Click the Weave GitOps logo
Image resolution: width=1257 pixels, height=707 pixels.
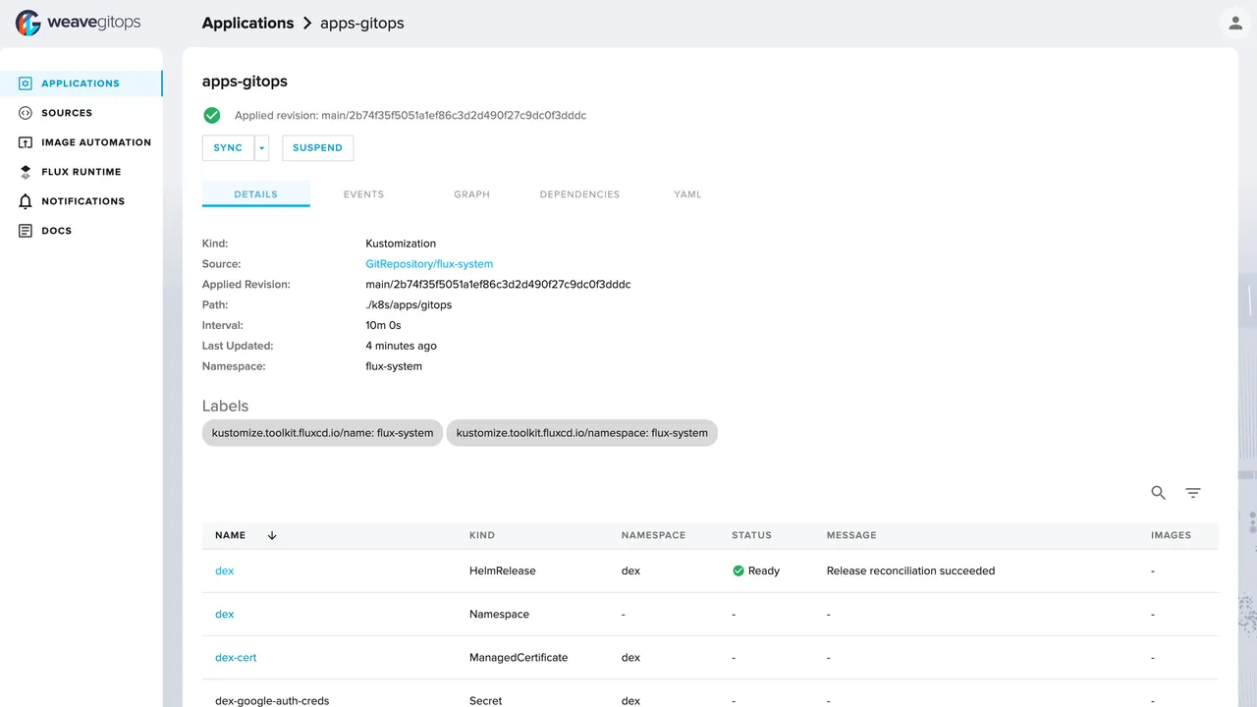click(78, 23)
